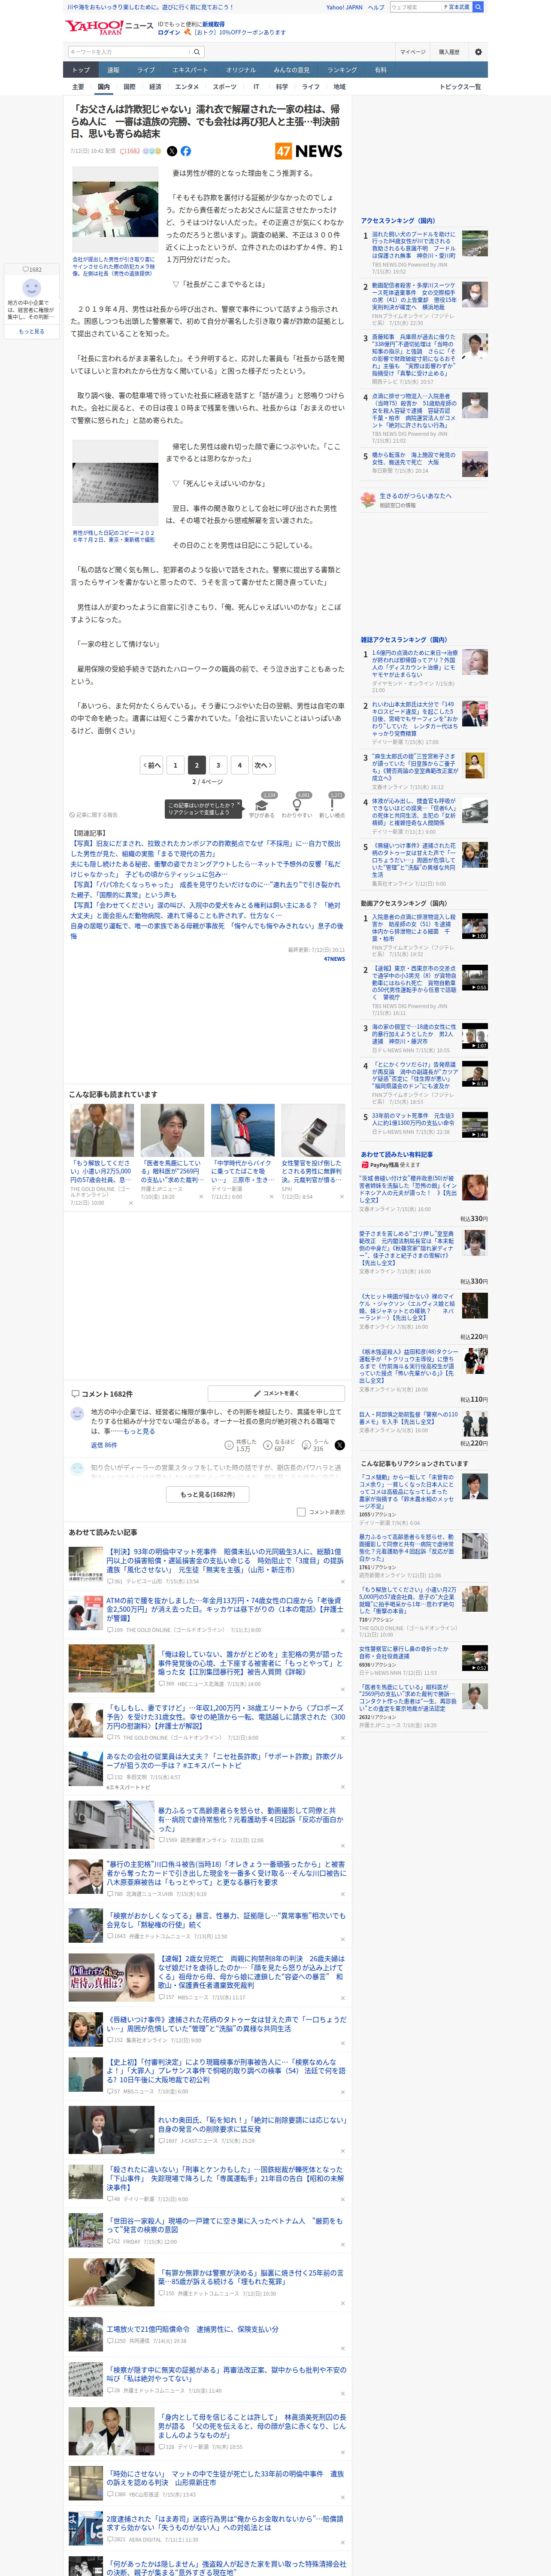Select the 科学 category
The image size is (551, 2576).
282,87
